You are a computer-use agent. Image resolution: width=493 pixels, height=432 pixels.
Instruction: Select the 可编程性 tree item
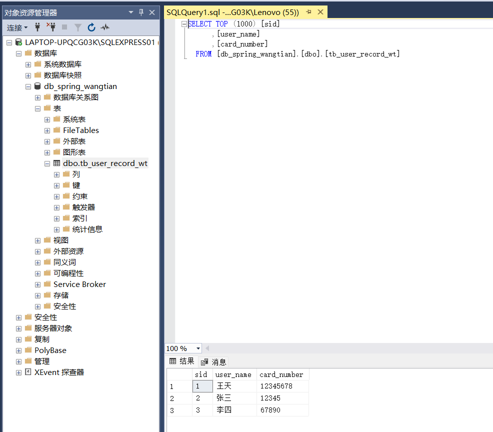tap(68, 273)
